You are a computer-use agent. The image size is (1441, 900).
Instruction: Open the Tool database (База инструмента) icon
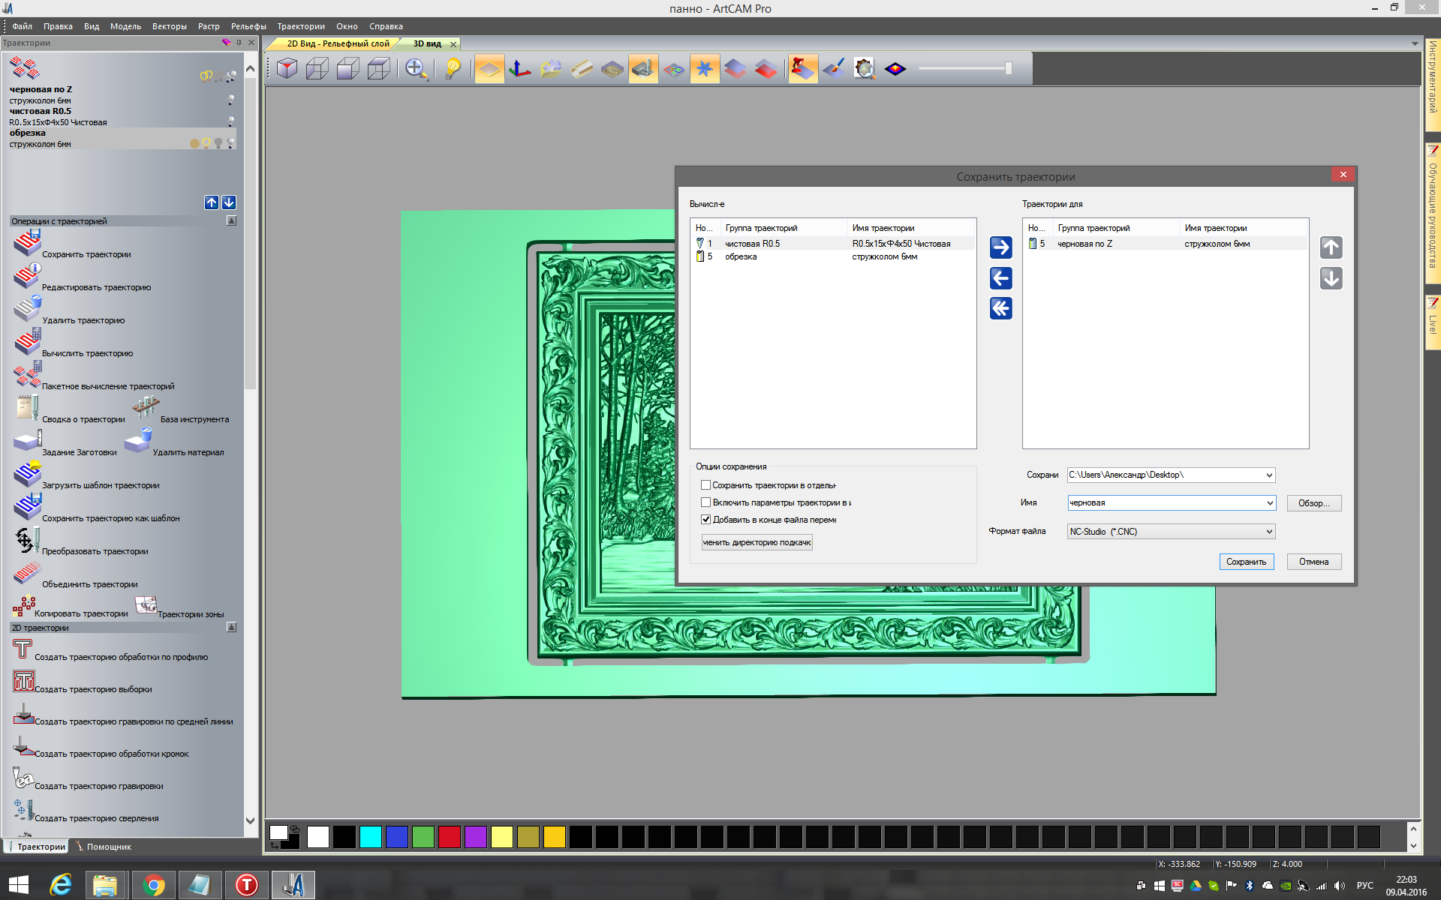(146, 409)
